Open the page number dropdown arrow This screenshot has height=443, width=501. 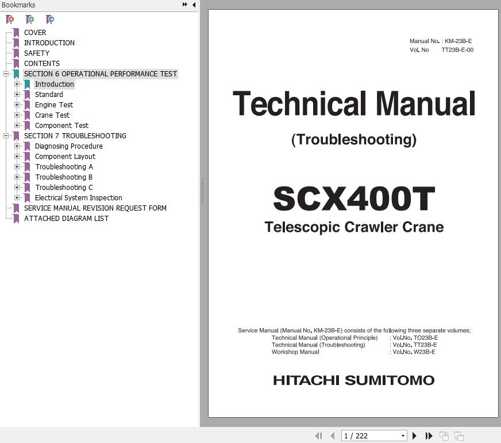pos(403,436)
